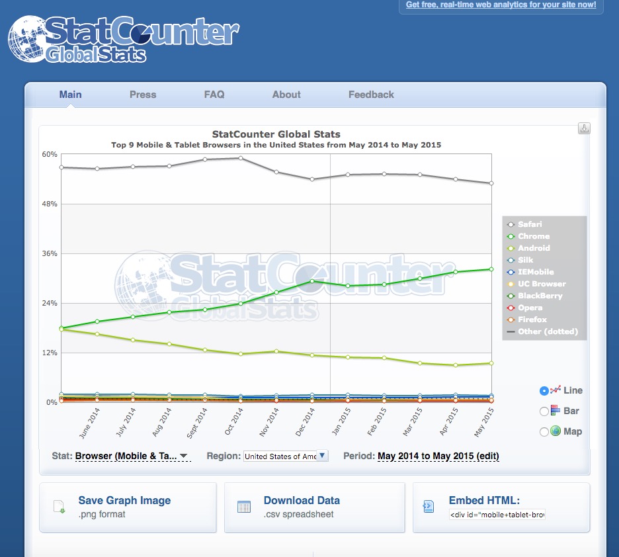This screenshot has height=557, width=619.
Task: Click the Opera legend marker
Action: (511, 308)
